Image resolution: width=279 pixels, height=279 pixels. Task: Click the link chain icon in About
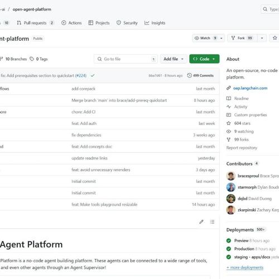[x=229, y=88]
